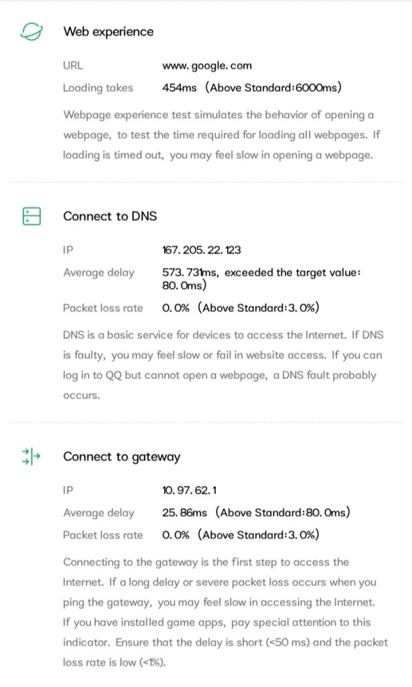Tap the 573.731ms DNS average delay value

(261, 278)
